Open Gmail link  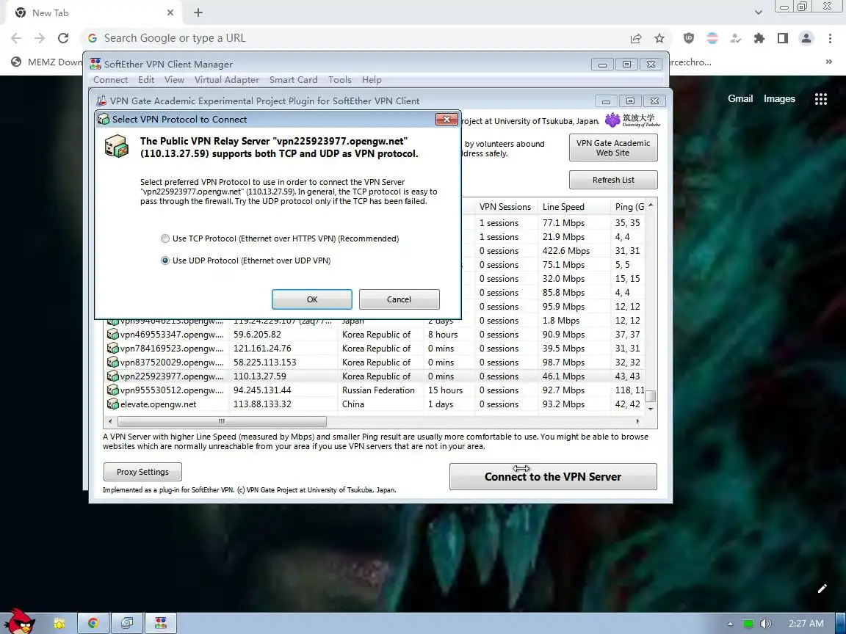(x=740, y=98)
